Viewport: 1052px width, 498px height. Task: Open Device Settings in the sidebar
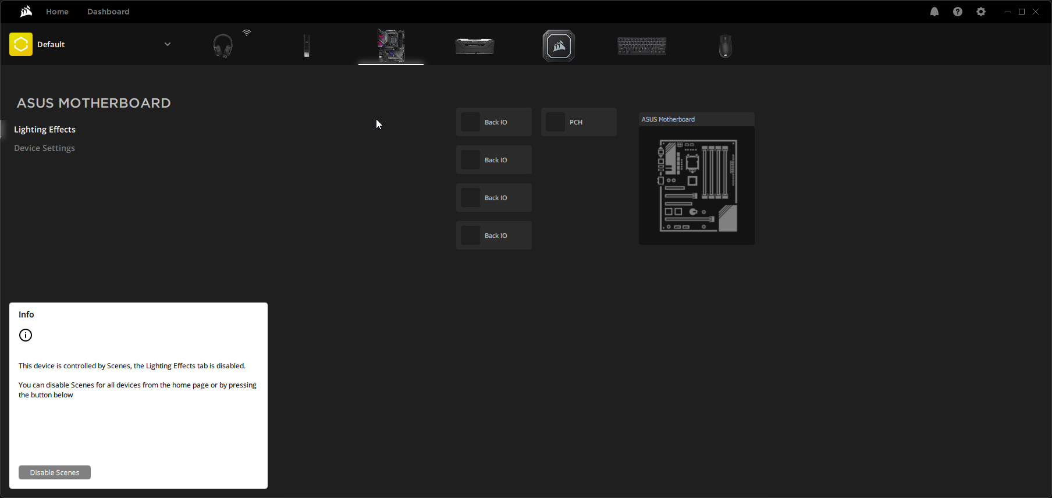click(x=44, y=148)
